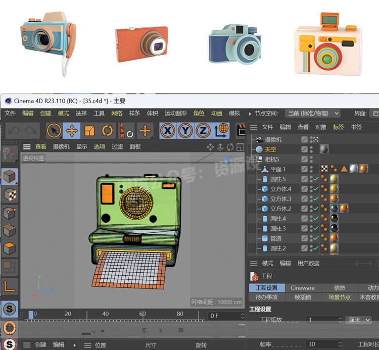Toggle world coordinate system icon

(x=221, y=131)
